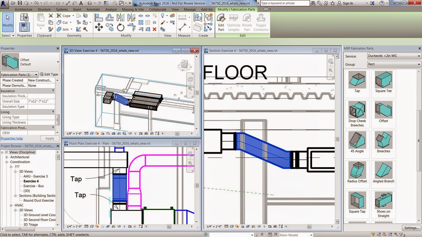Click the Settings button in fabrication panel

pyautogui.click(x=410, y=227)
